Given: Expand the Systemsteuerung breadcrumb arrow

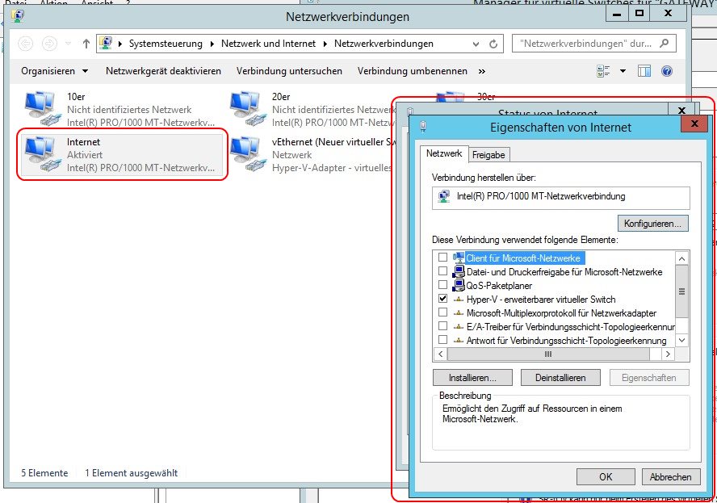Looking at the screenshot, I should pos(212,44).
